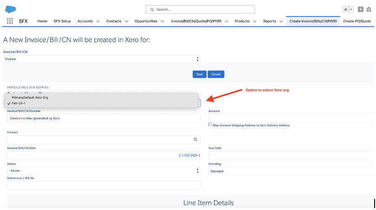Click the Contact lookup magnifier icon
The height and width of the screenshot is (210, 376).
(x=195, y=140)
